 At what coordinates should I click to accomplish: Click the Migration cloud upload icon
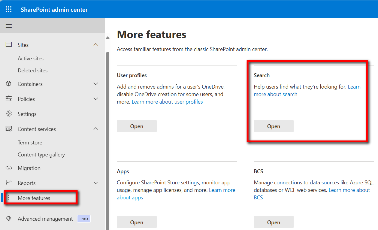point(9,168)
